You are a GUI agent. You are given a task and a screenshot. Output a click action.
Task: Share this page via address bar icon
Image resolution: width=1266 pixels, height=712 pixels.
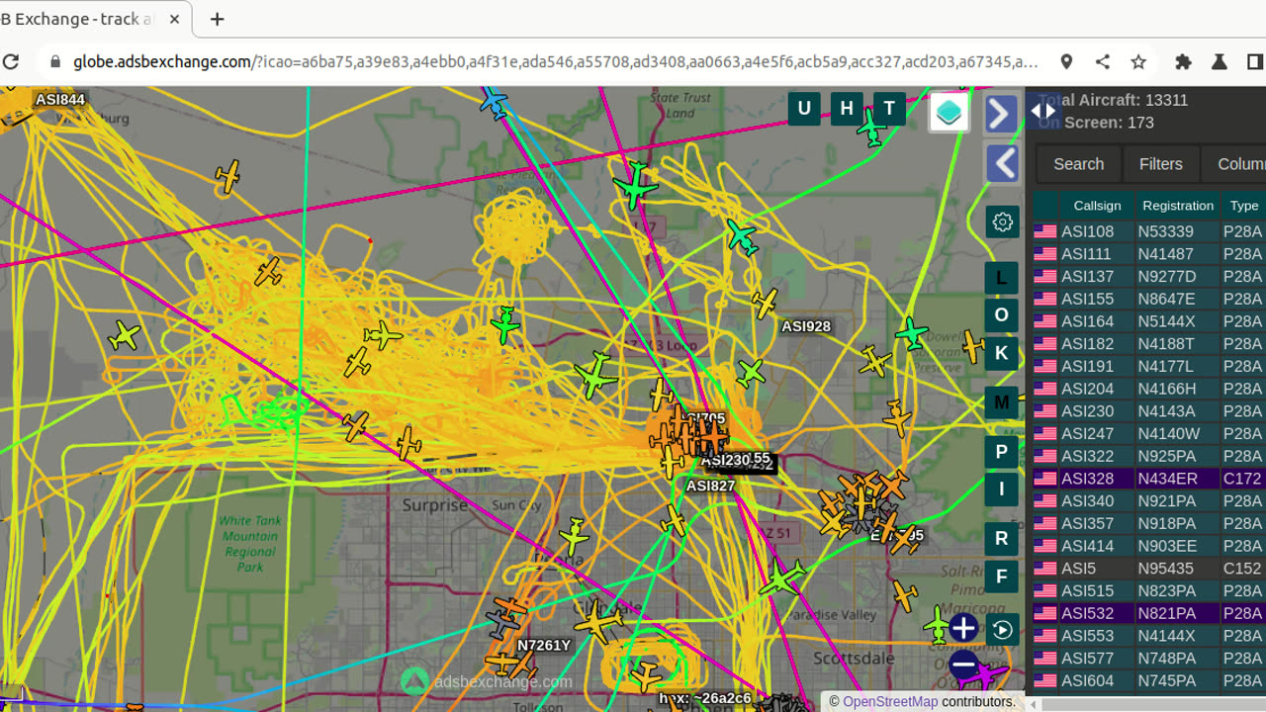tap(1103, 61)
